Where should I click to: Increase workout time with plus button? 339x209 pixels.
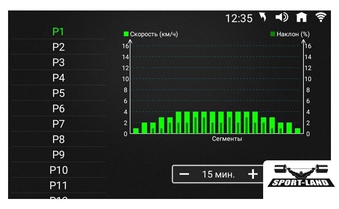pyautogui.click(x=253, y=174)
